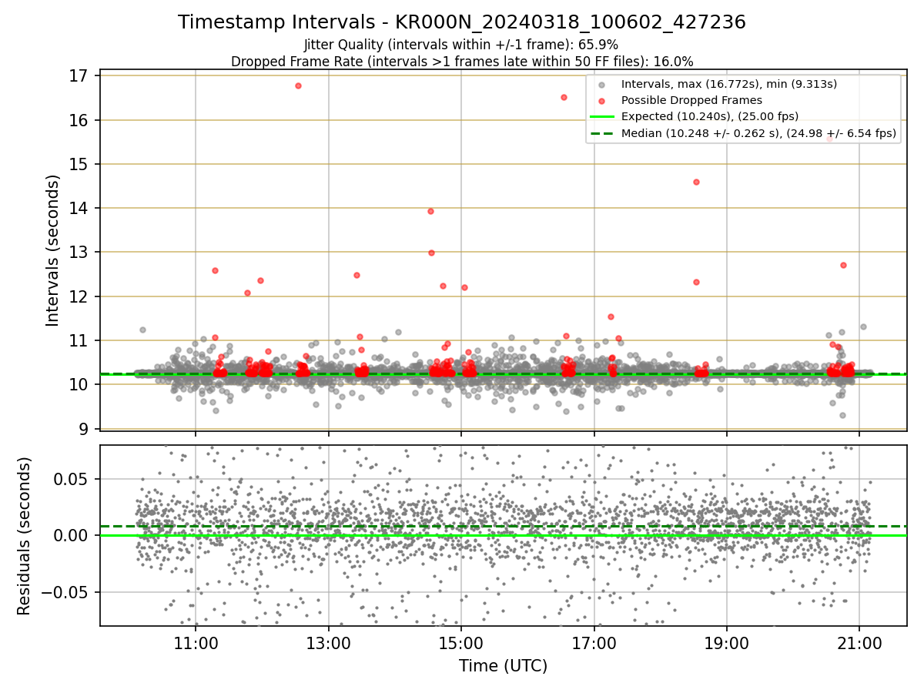Click the dashed green Median line legend sample
Screen dimensions: 924x693
point(601,133)
